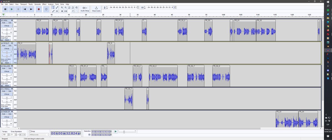Open the Effect menu
Image resolution: width=332 pixels, height=140 pixels.
44,4
